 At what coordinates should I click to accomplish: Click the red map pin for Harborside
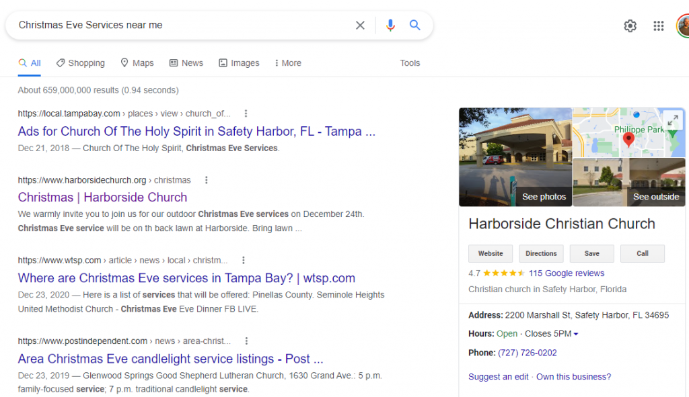coord(628,139)
